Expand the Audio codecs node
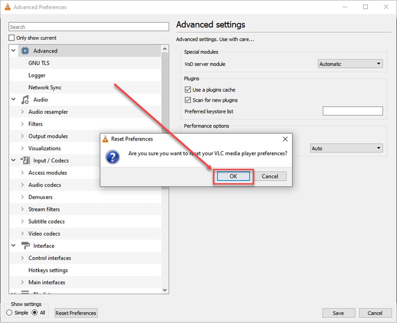Image resolution: width=397 pixels, height=323 pixels. tap(22, 185)
